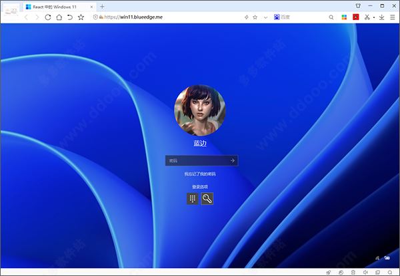Click the history clock icon in status bar
The width and height of the screenshot is (400, 276).
341,273
